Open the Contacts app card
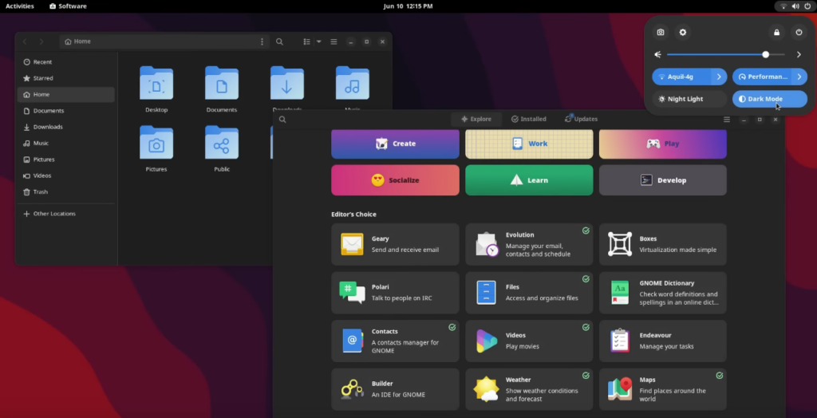Screen dimensions: 817x418 coord(395,341)
